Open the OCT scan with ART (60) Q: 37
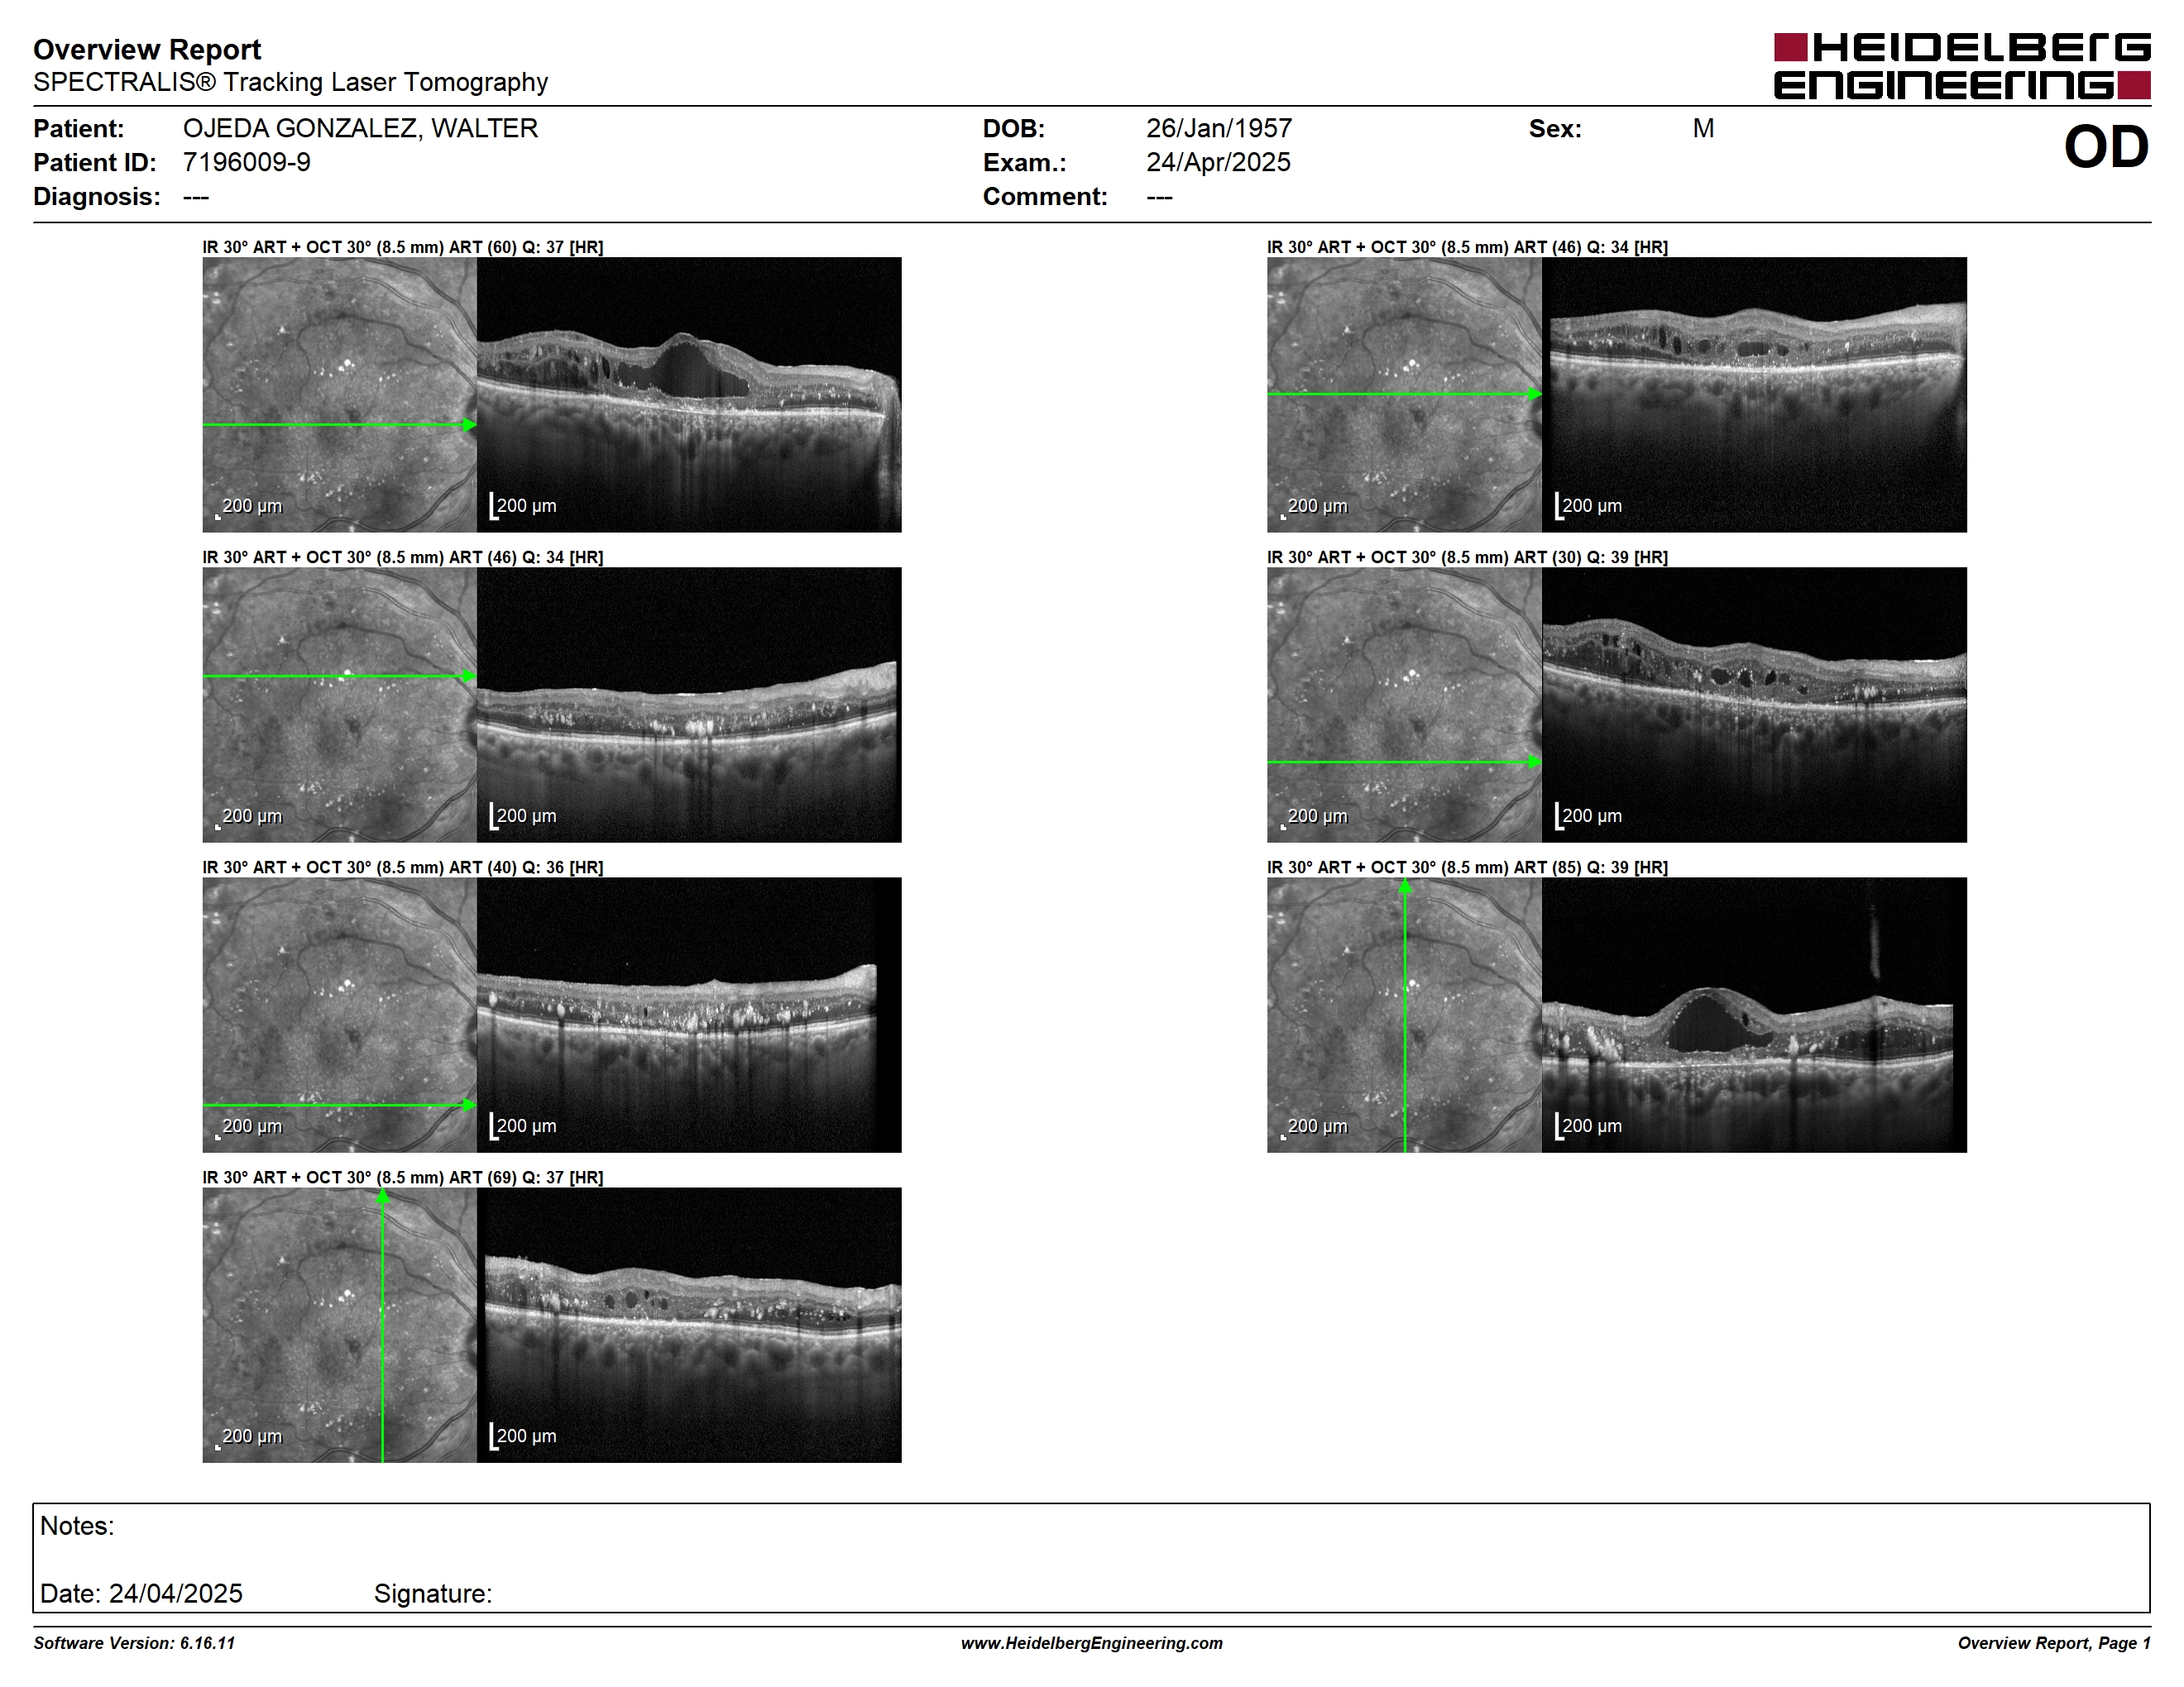Image resolution: width=2184 pixels, height=1687 pixels. click(689, 394)
